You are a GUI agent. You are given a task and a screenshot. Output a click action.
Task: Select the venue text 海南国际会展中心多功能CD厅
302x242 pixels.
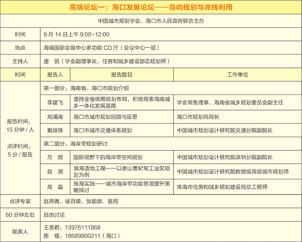pyautogui.click(x=101, y=48)
